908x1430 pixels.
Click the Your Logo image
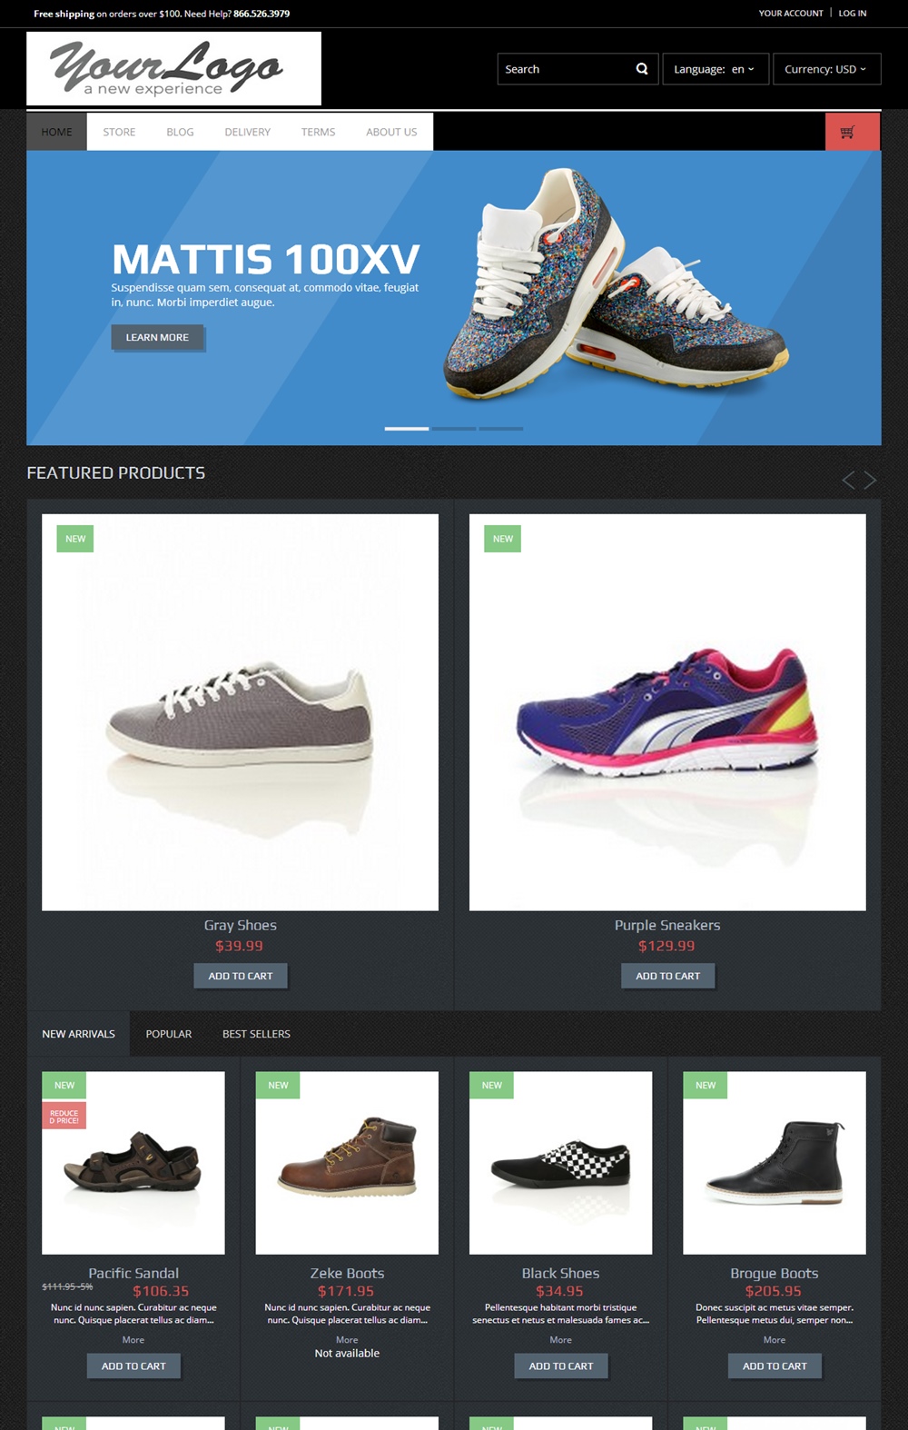[173, 69]
